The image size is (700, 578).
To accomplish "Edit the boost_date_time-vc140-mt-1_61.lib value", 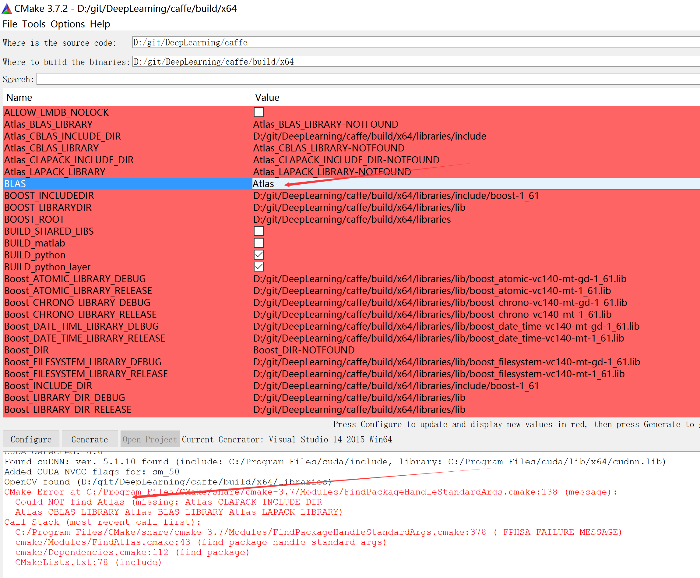I will pos(476,338).
